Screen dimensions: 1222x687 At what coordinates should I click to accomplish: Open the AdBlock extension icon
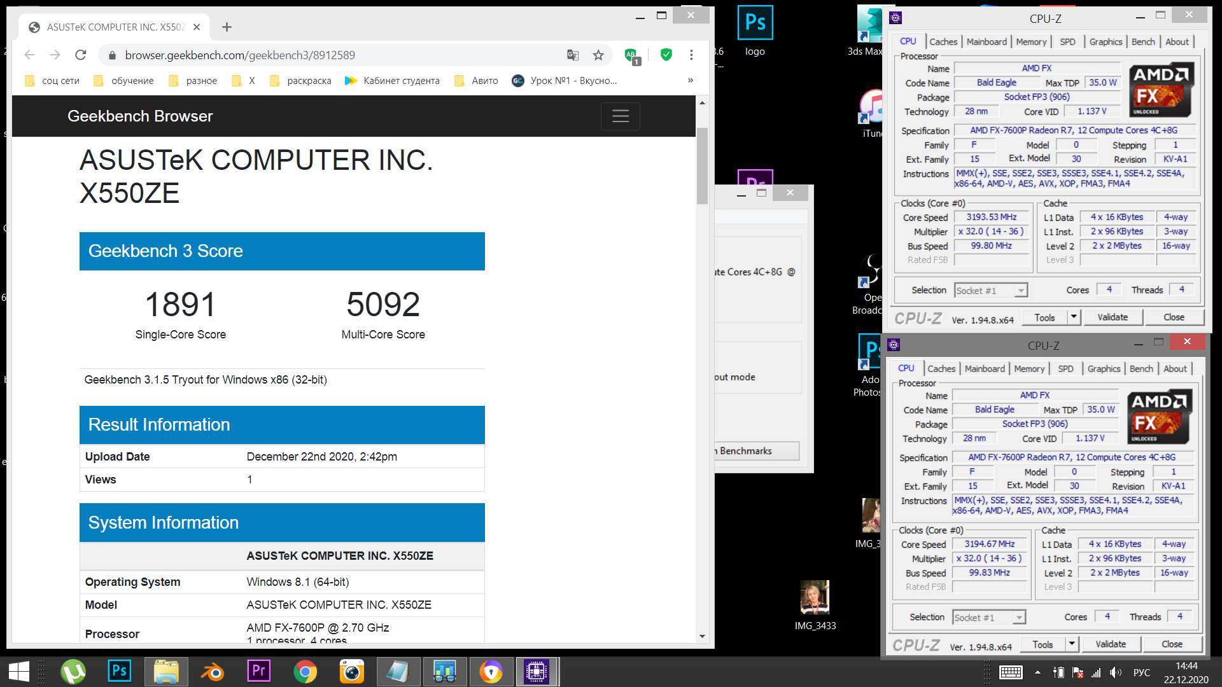(632, 56)
